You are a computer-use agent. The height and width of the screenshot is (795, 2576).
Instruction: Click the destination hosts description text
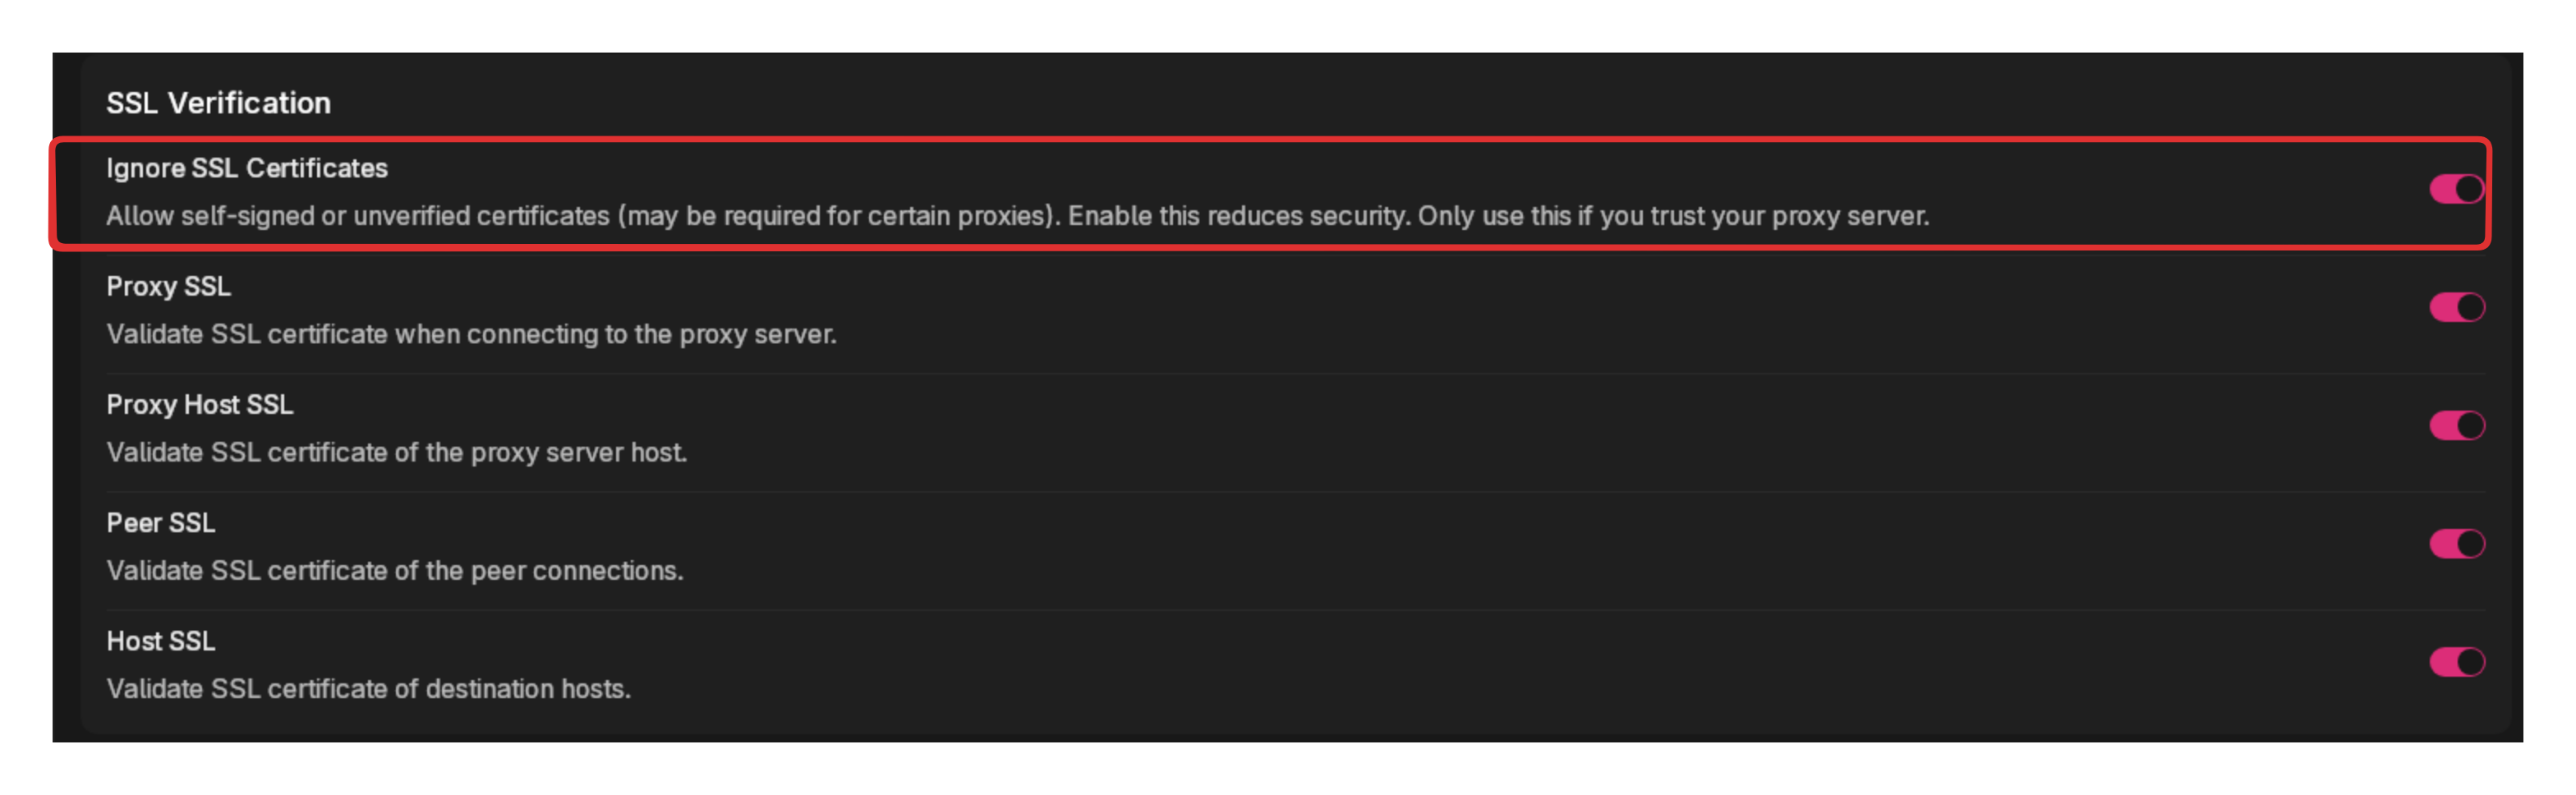[x=370, y=689]
